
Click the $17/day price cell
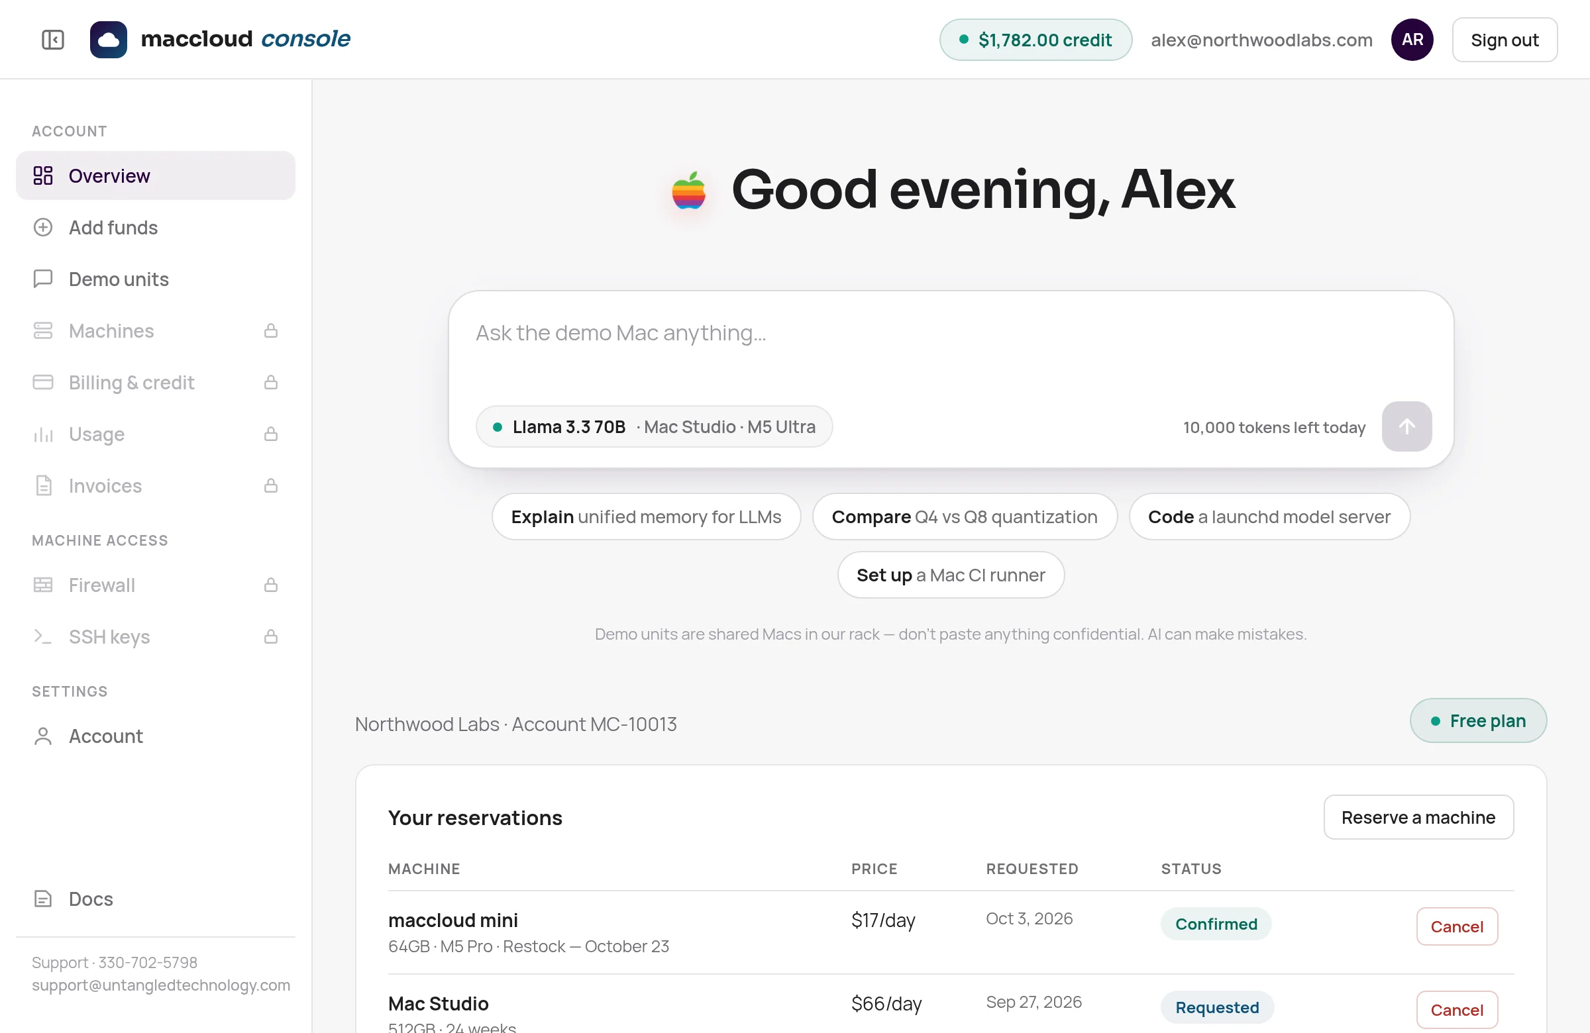[883, 920]
